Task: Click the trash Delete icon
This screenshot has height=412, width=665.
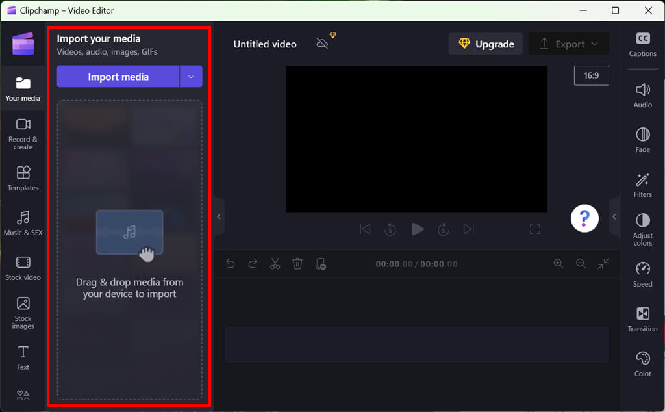Action: 297,263
